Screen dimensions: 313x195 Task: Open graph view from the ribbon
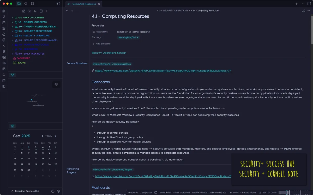pyautogui.click(x=4, y=17)
